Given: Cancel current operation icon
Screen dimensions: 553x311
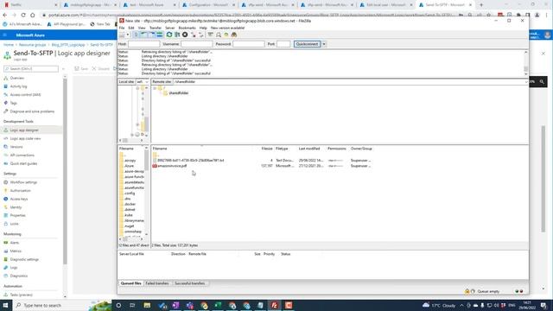Looking at the screenshot, I should [x=185, y=35].
